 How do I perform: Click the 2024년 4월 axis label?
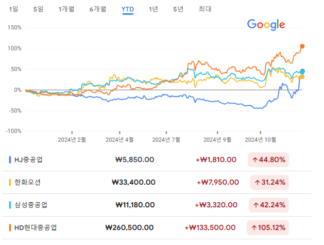[120, 140]
